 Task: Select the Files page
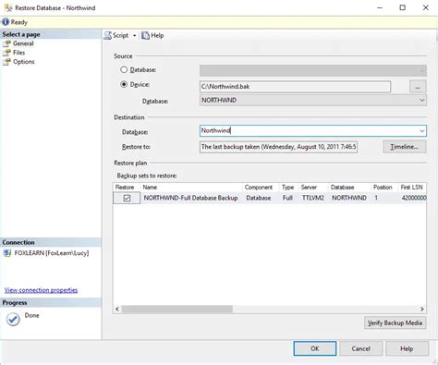(x=18, y=53)
